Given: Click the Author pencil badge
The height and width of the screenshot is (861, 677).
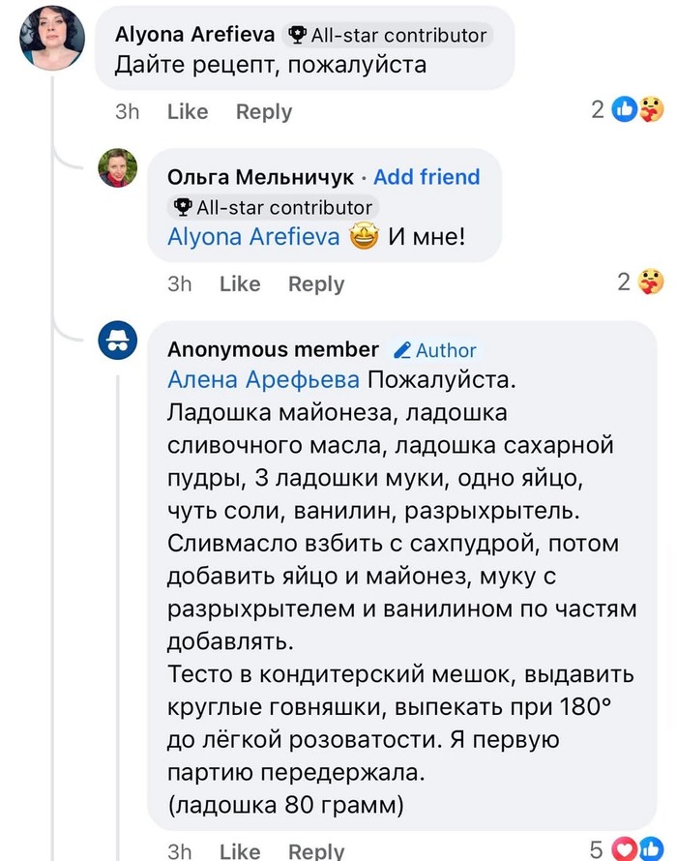Looking at the screenshot, I should coord(435,350).
